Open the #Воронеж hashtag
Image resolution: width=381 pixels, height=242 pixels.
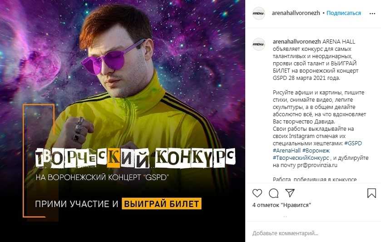coord(316,150)
